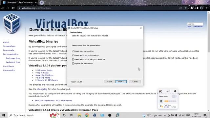Viewport: 210px width, 118px height.
Task: Open End-user docs link
Action: tap(13, 58)
